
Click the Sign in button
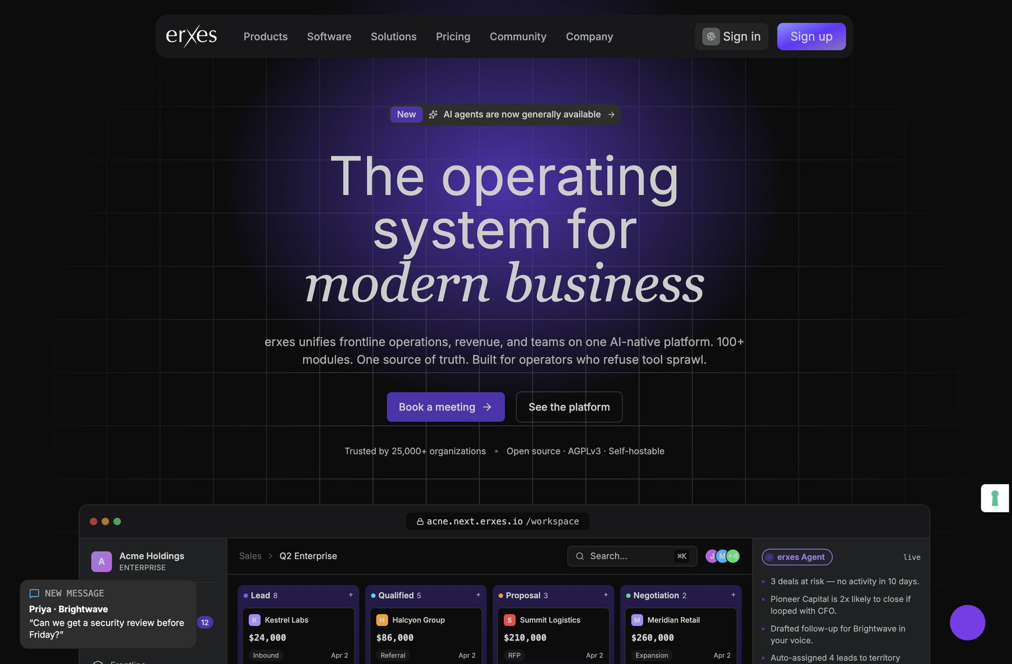(732, 36)
